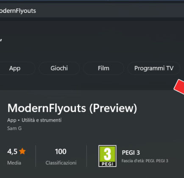
Task: Click the ModernFlyouts (Preview) title
Action: coord(72,108)
